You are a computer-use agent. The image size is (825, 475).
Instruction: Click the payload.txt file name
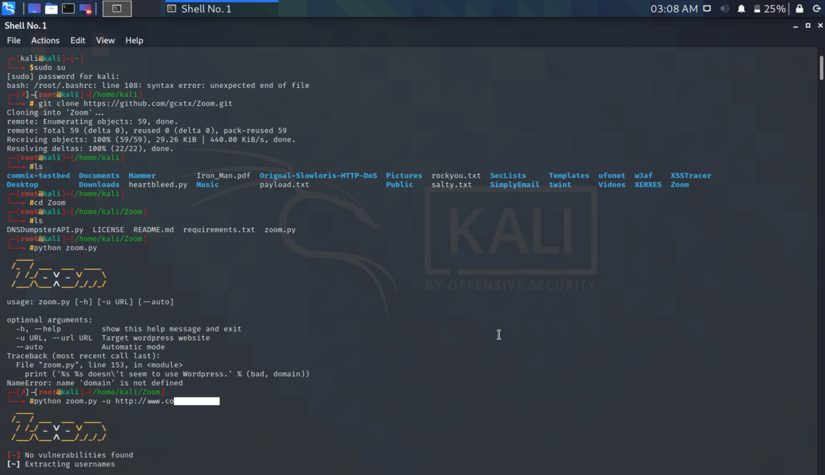[x=285, y=185]
